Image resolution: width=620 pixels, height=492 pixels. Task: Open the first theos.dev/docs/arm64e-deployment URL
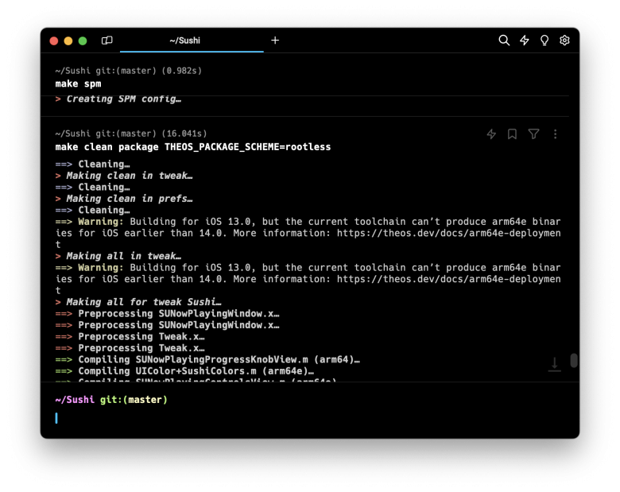[x=449, y=233]
